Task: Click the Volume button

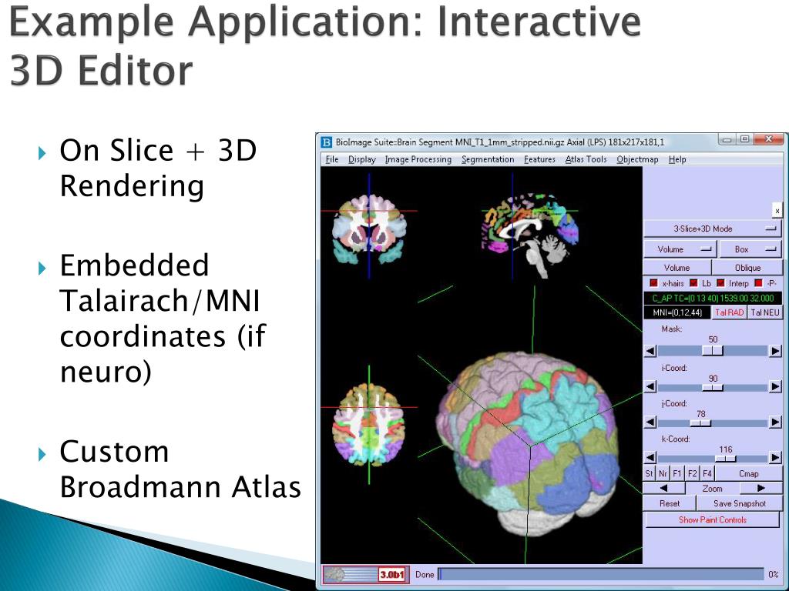Action: (x=677, y=268)
